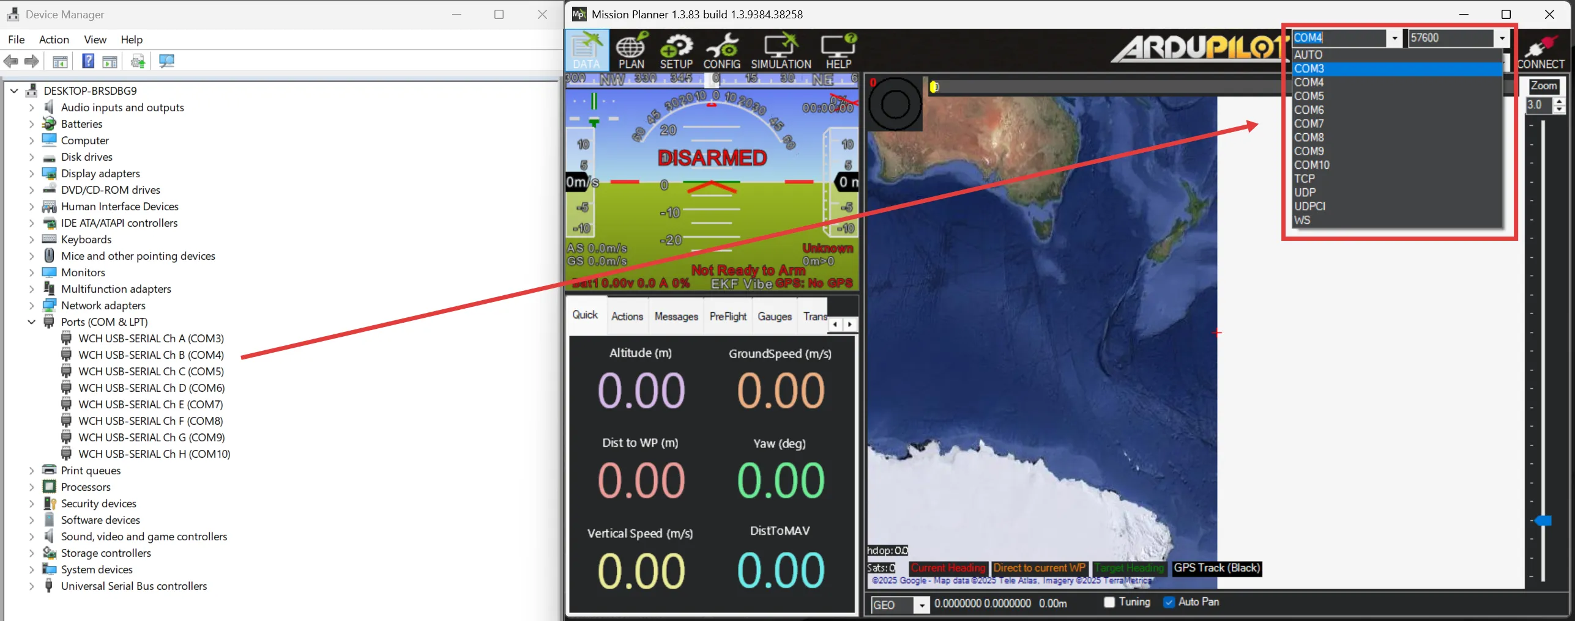Open the SETUP screen in Mission Planner
Screen dimensions: 1575x621
pos(676,51)
